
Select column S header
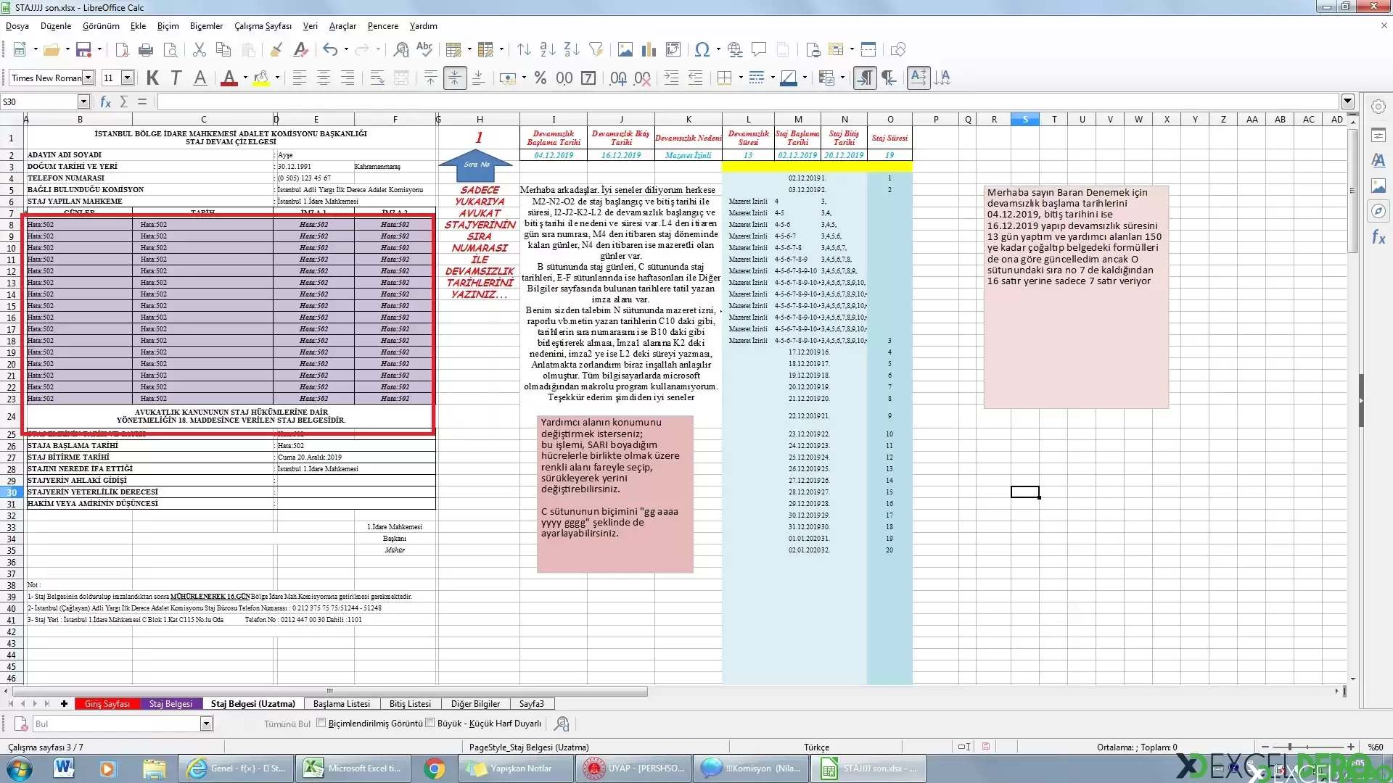click(x=1025, y=119)
